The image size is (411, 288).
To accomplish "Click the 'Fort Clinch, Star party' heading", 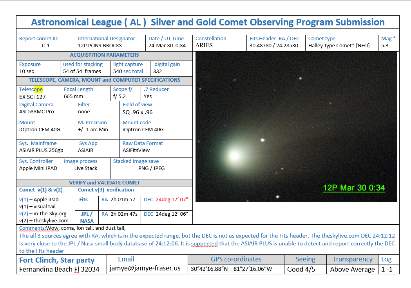I will point(57,260).
